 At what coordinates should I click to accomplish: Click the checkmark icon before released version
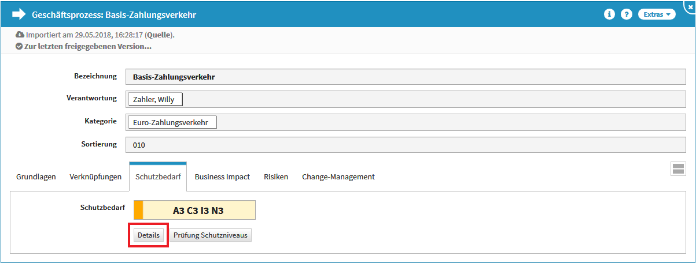19,46
